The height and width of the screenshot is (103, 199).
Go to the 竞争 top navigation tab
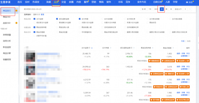pos(128,2)
